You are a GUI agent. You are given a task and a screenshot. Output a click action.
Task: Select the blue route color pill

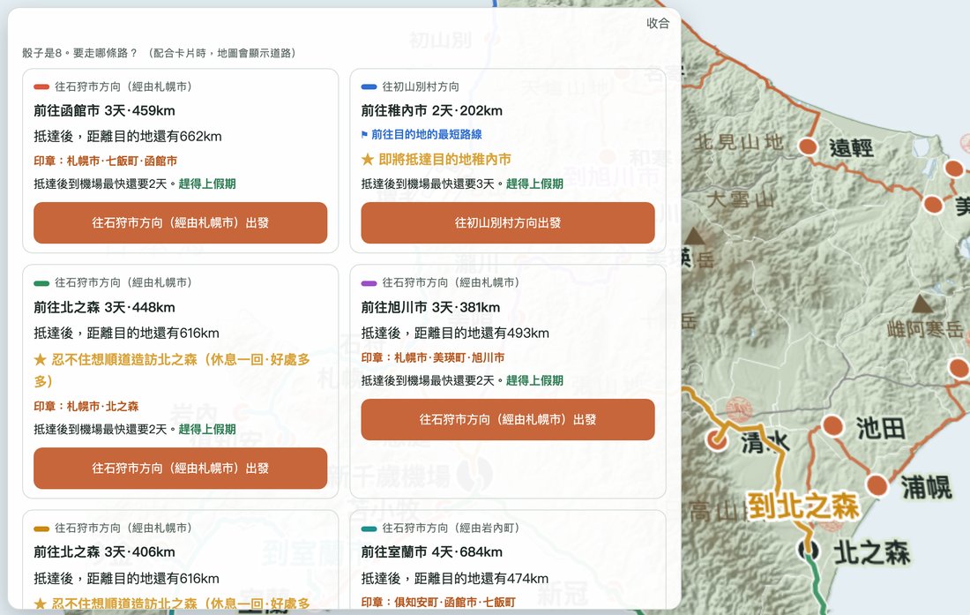[369, 87]
